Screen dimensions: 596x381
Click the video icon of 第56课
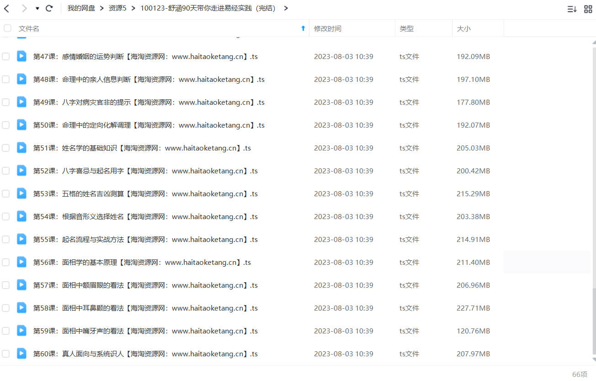click(x=21, y=262)
